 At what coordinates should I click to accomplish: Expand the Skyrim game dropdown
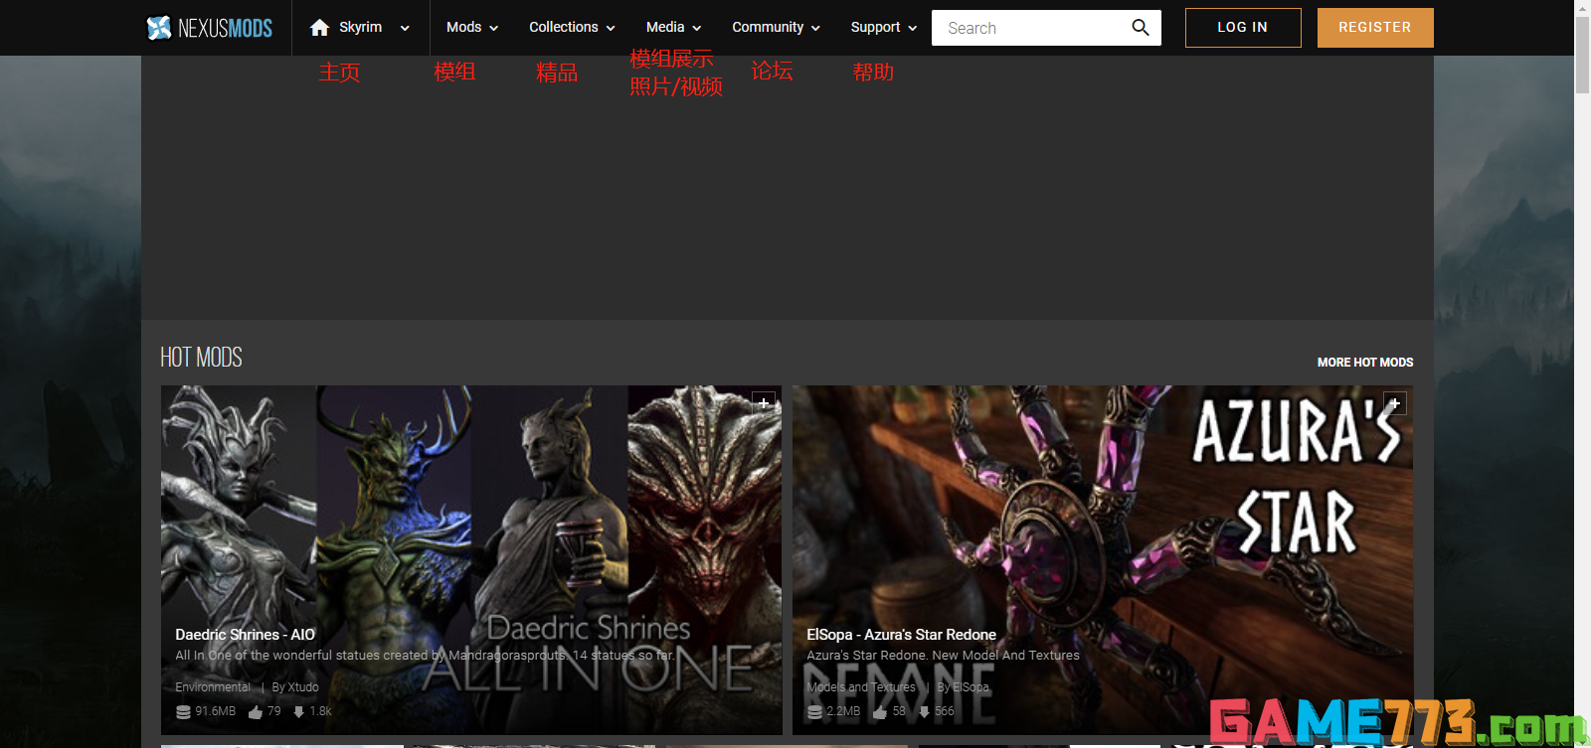(x=405, y=28)
